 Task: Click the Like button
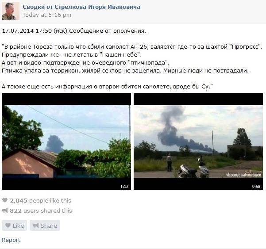tap(15, 226)
